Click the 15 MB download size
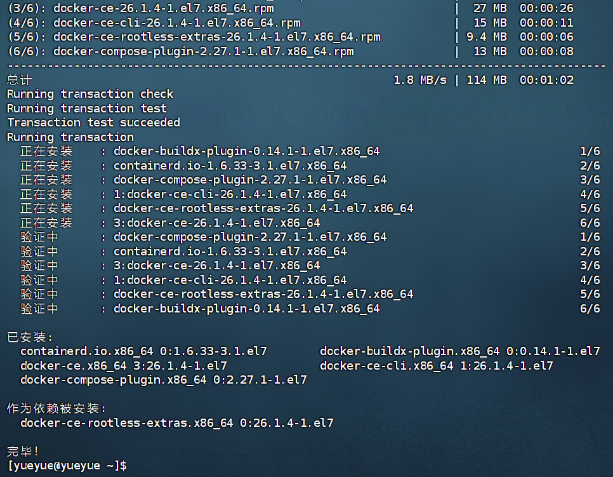Screen dimensions: 613x477 pyautogui.click(x=490, y=23)
